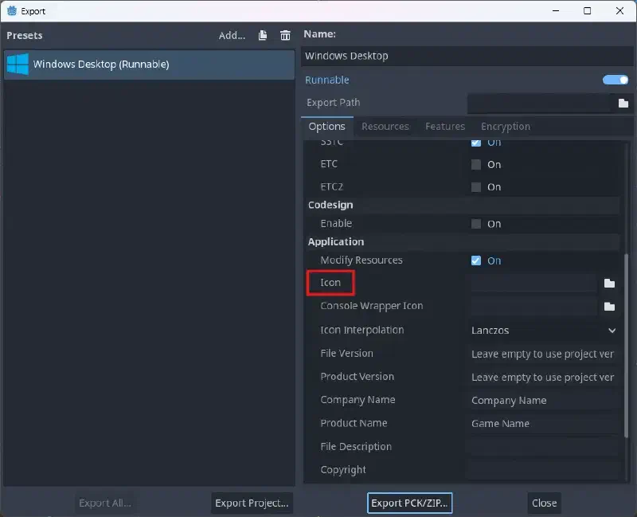This screenshot has height=517, width=637.
Task: Click the Console Wrapper Icon path field
Action: click(533, 307)
